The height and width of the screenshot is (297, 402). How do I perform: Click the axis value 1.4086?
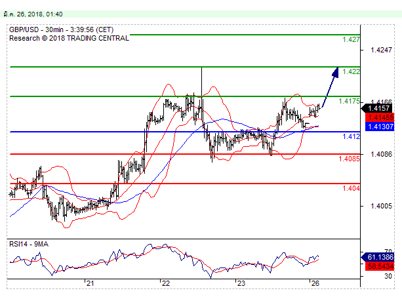pyautogui.click(x=381, y=154)
